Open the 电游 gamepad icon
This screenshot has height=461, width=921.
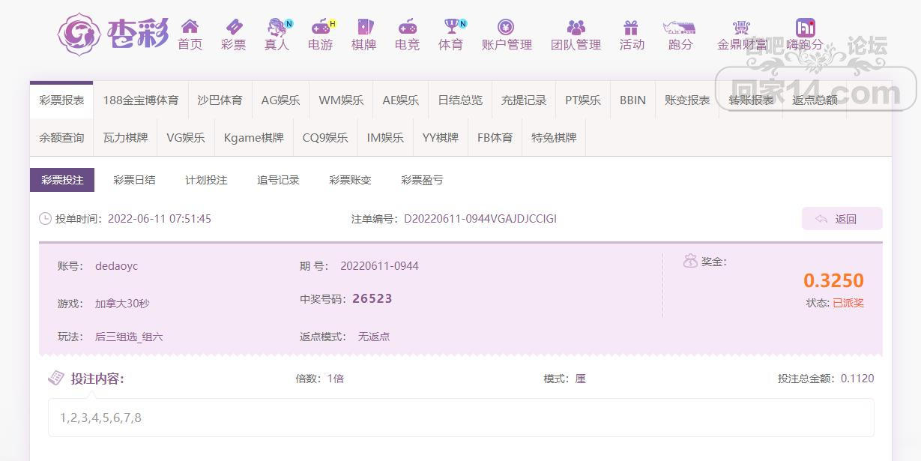(321, 27)
